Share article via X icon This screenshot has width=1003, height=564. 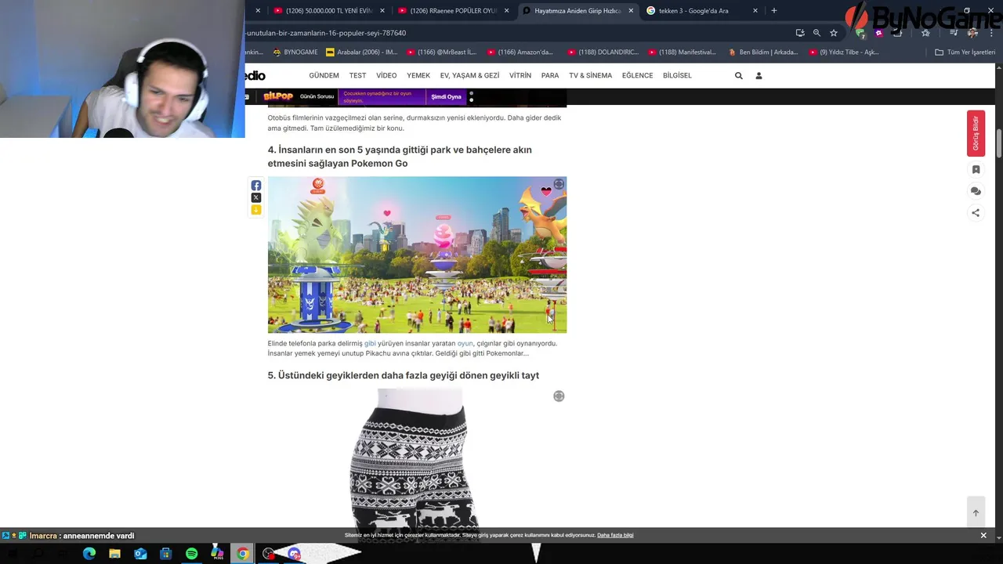256,197
